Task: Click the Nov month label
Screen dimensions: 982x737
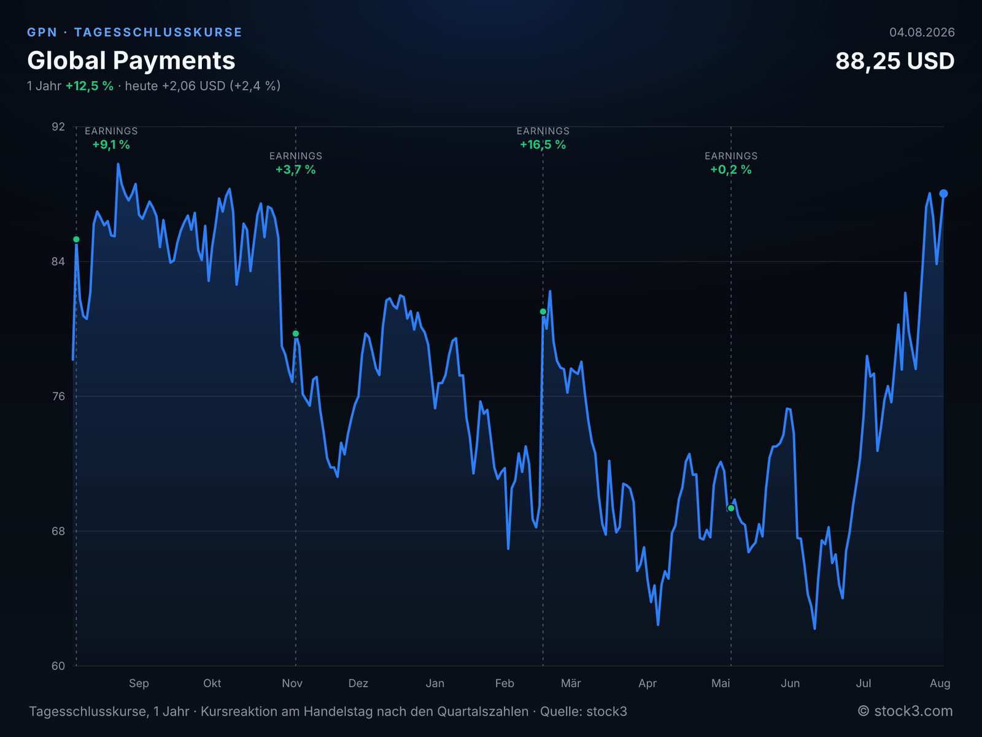Action: click(292, 683)
